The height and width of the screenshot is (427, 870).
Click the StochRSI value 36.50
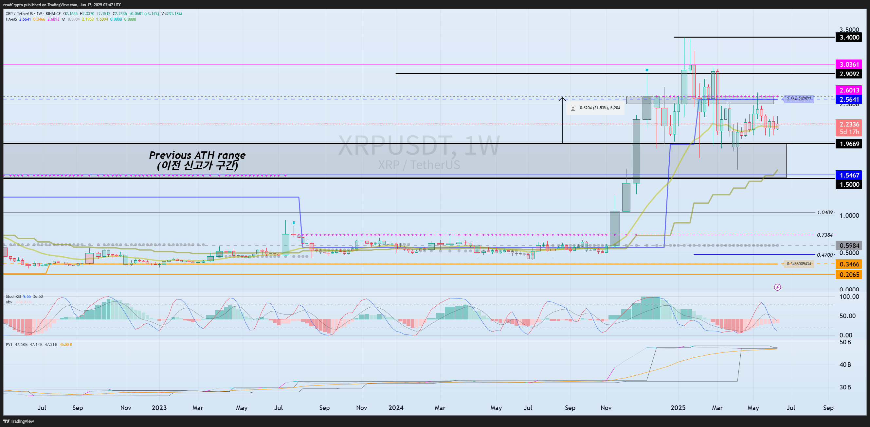[38, 297]
